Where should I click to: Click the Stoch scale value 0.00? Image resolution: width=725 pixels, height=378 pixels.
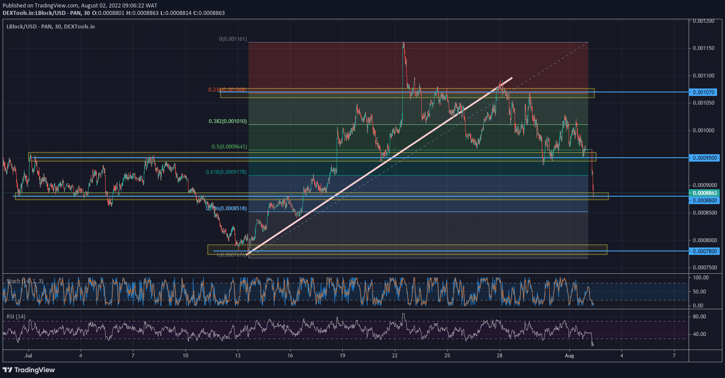click(x=698, y=306)
